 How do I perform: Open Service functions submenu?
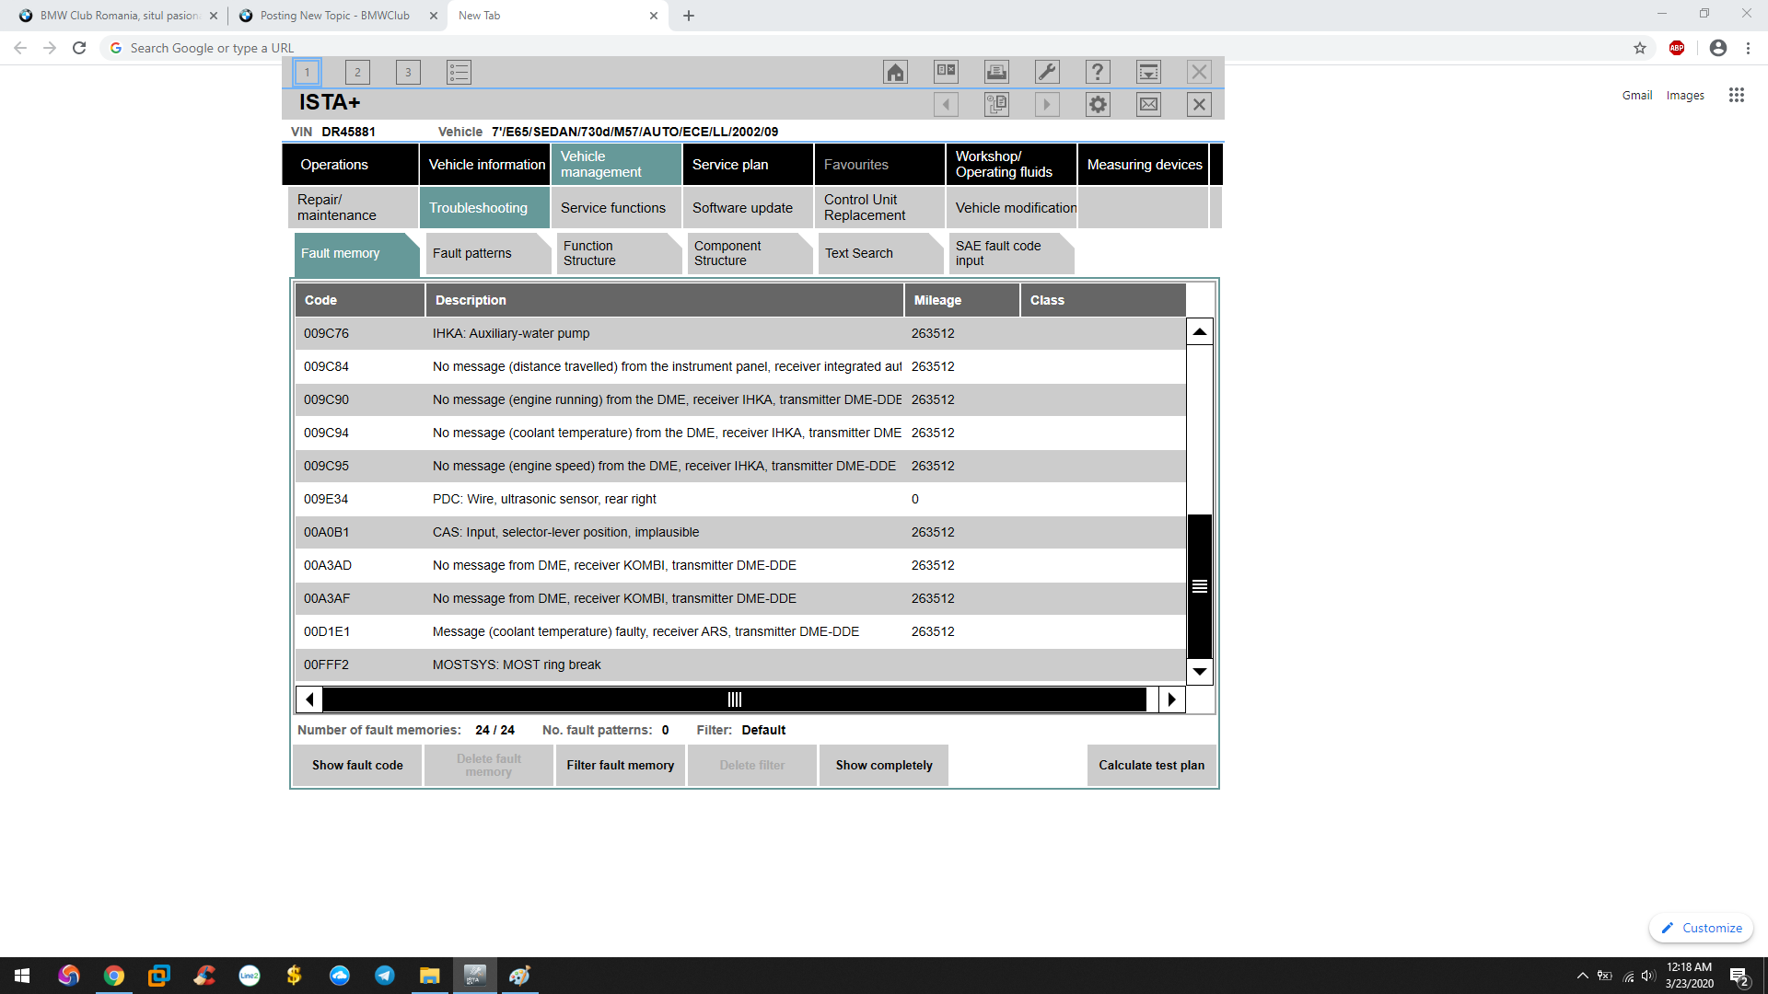(x=616, y=208)
